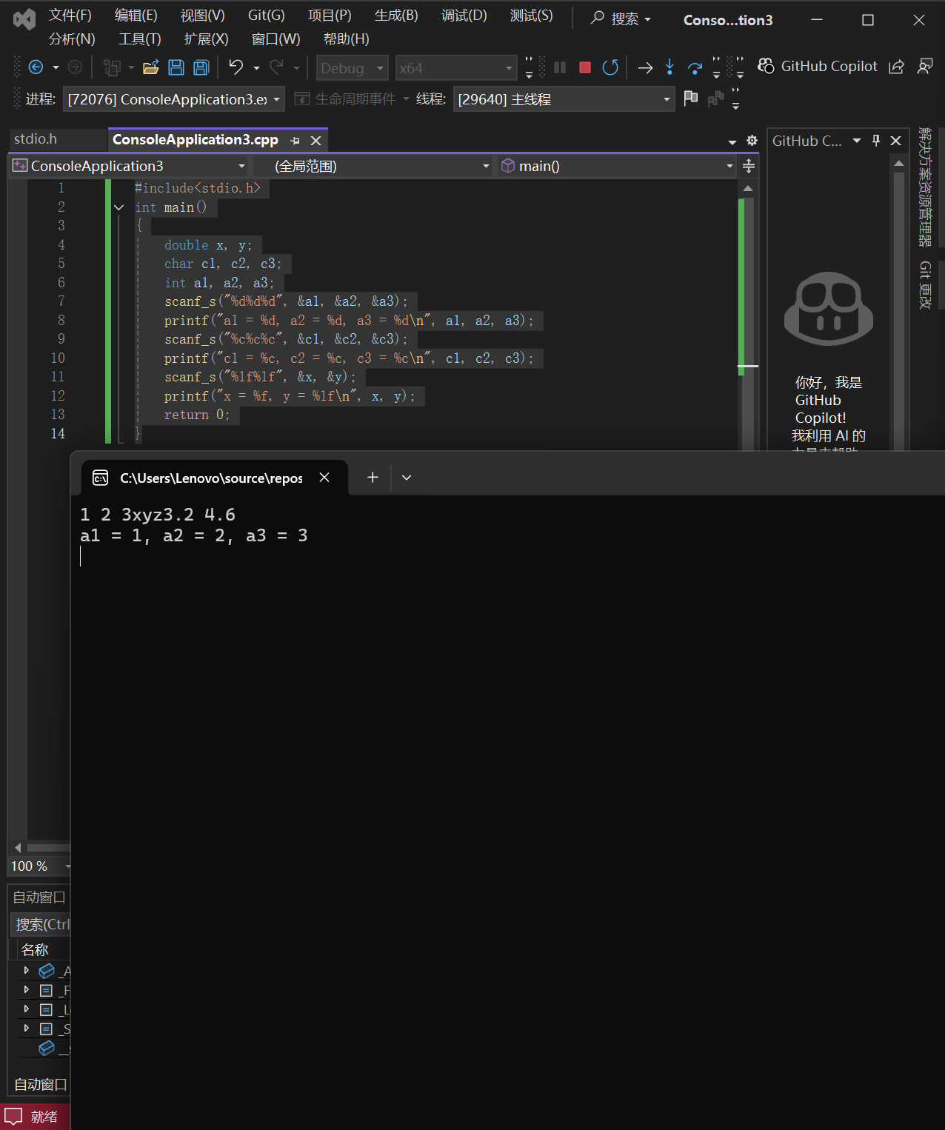This screenshot has height=1130, width=945.
Task: Click the feedback person icon at top right
Action: click(924, 66)
